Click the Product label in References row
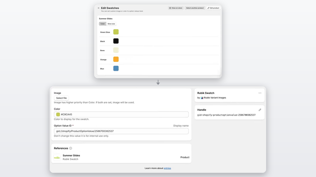Screen dimensions: 316x177 pos(185,157)
